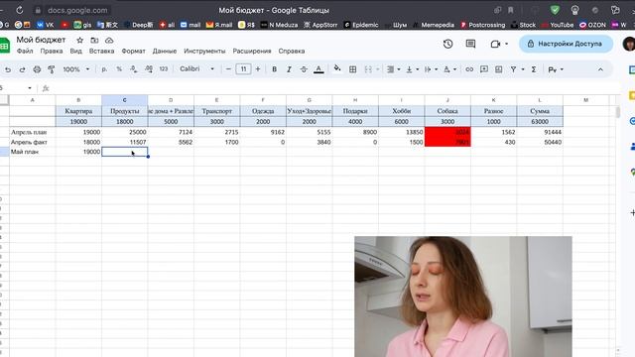Select the red Собака cell for Апрель факт
The image size is (635, 357).
click(447, 142)
